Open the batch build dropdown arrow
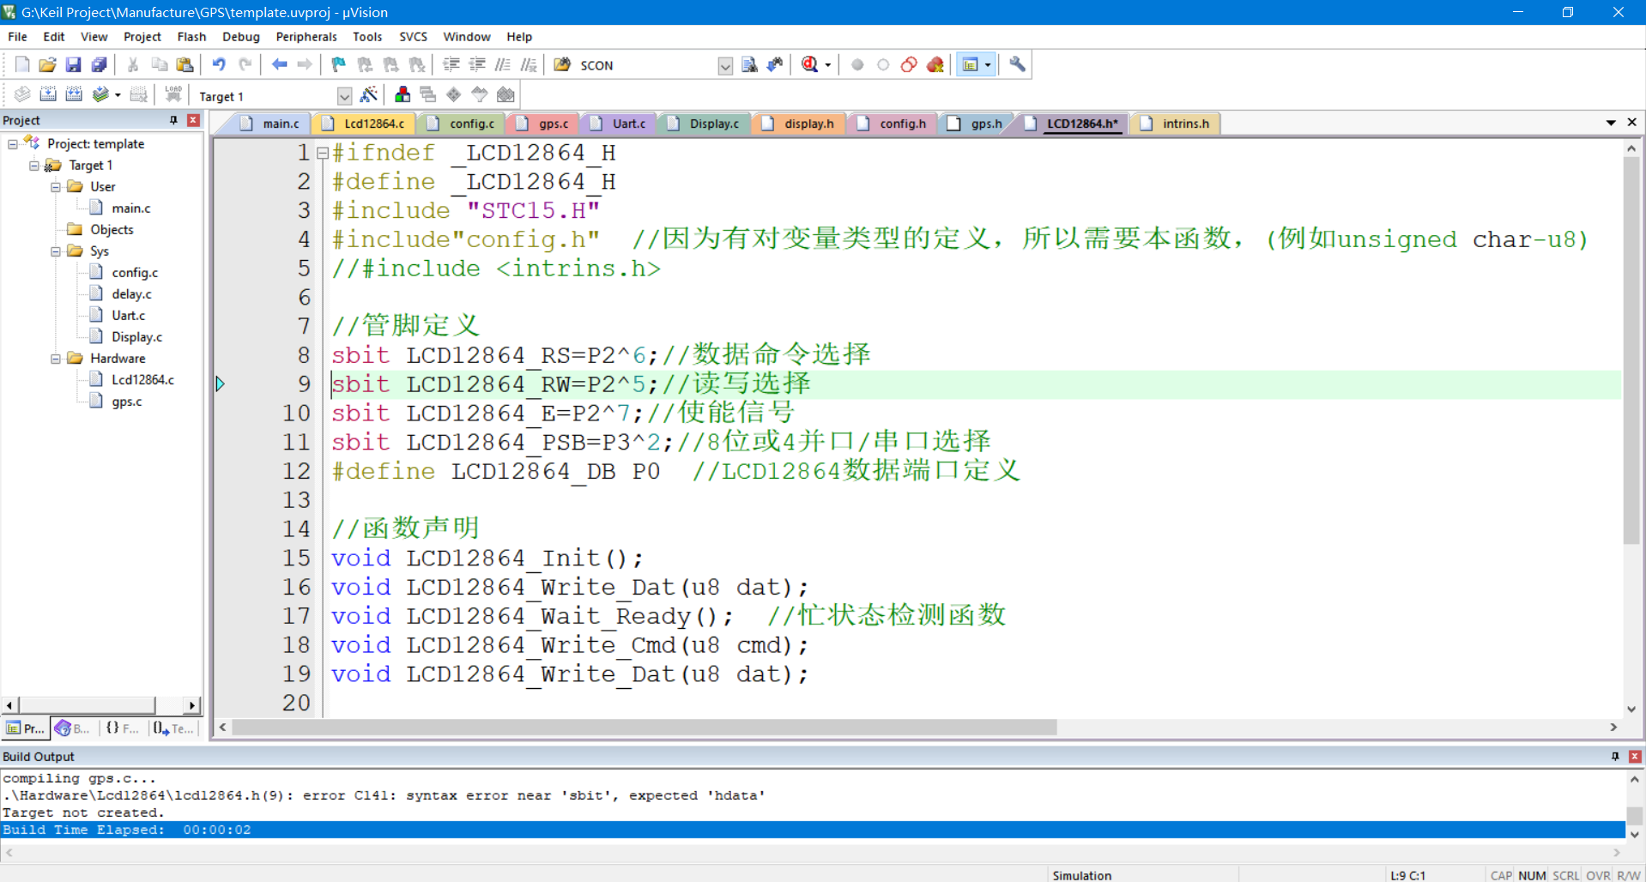 118,95
